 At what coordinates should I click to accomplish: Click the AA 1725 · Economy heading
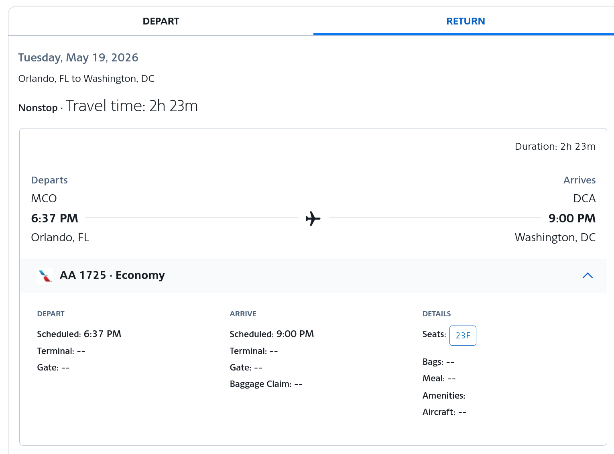112,275
